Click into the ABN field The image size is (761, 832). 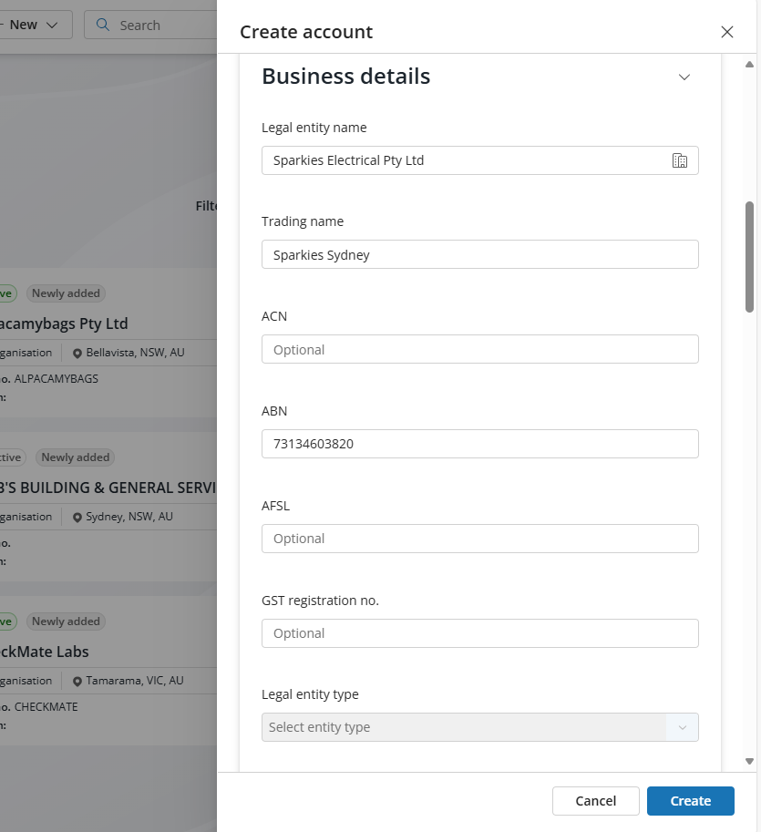[479, 444]
